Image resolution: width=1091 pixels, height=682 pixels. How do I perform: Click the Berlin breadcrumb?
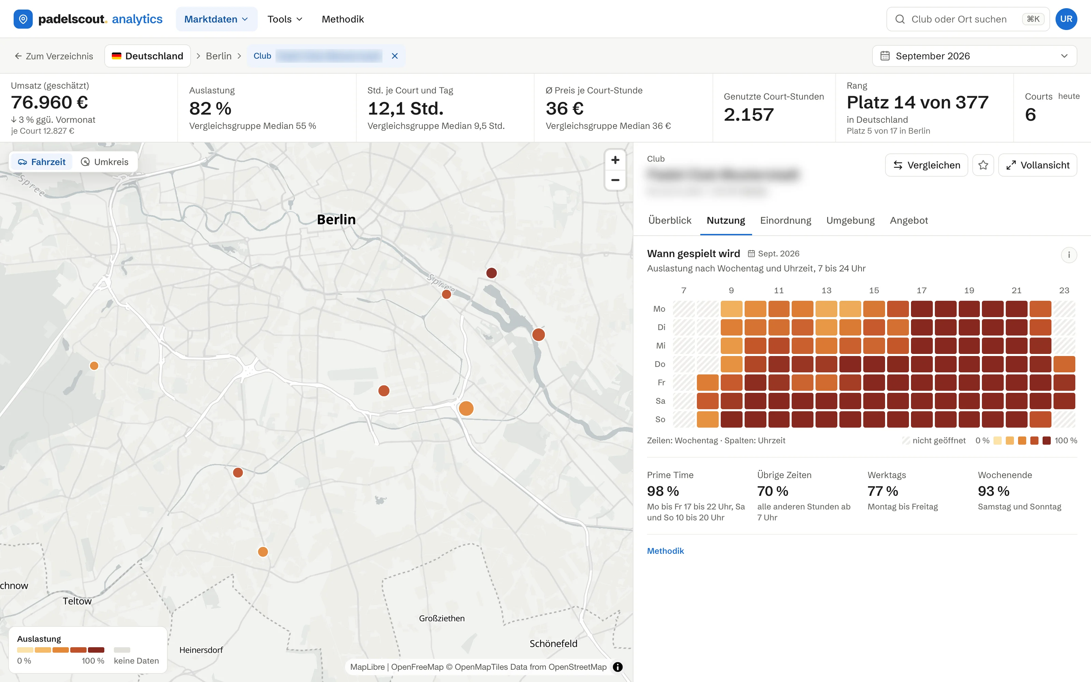click(219, 56)
